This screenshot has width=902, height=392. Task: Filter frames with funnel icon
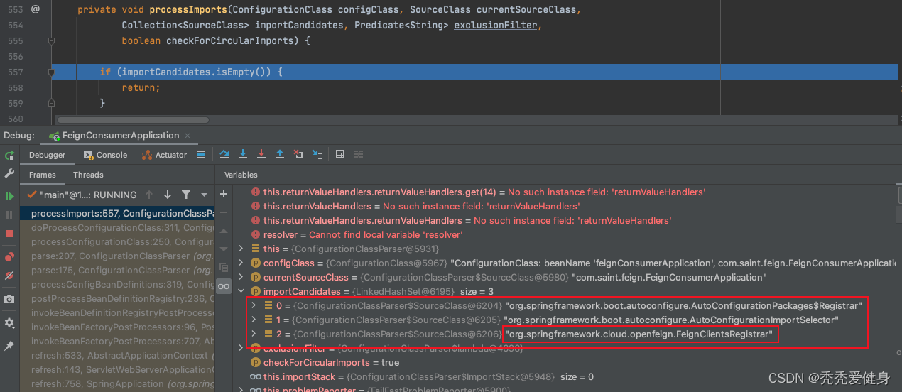tap(186, 195)
